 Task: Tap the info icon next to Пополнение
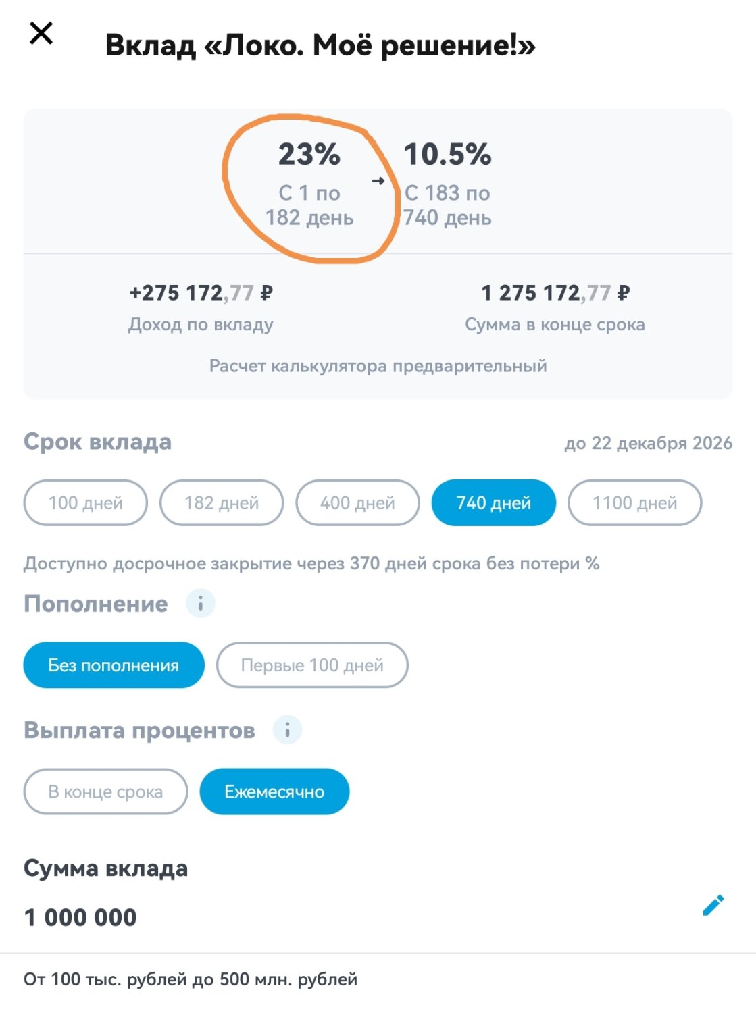click(x=200, y=603)
